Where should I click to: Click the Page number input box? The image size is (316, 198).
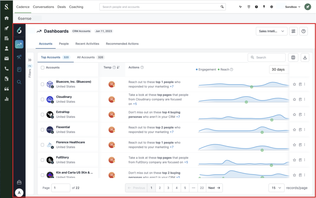pyautogui.click(x=61, y=188)
